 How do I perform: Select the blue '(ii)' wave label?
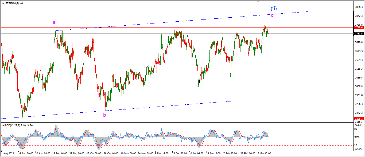273,9
